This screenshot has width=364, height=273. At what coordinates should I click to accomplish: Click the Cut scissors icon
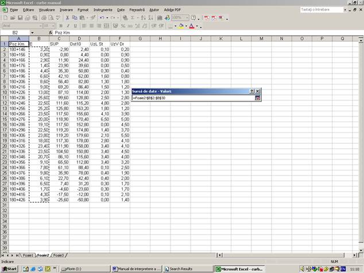point(67,18)
